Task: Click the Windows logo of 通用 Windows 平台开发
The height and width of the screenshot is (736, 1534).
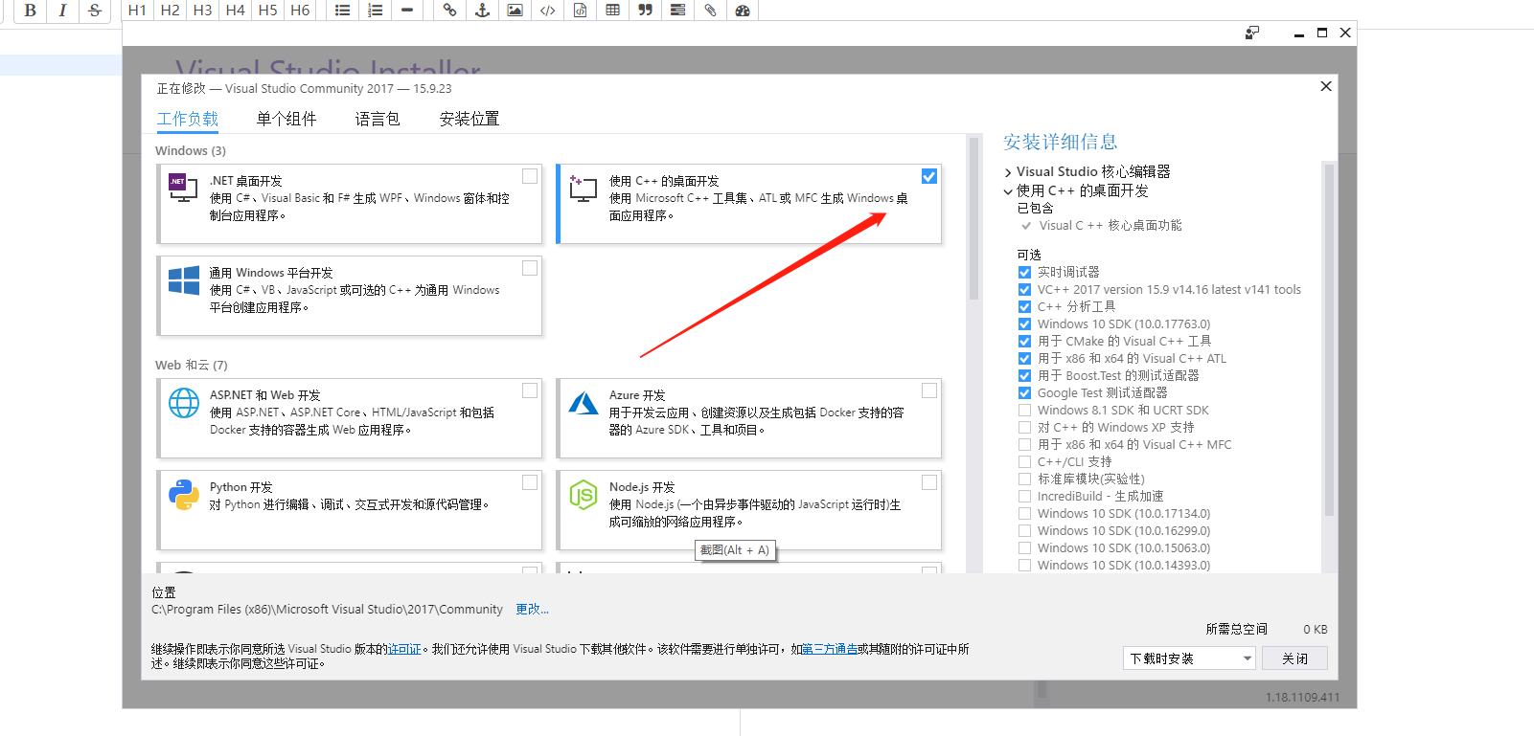Action: point(184,279)
